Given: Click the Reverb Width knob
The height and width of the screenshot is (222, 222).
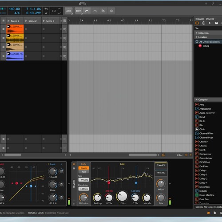Looking at the screenshot, I should point(161,184).
